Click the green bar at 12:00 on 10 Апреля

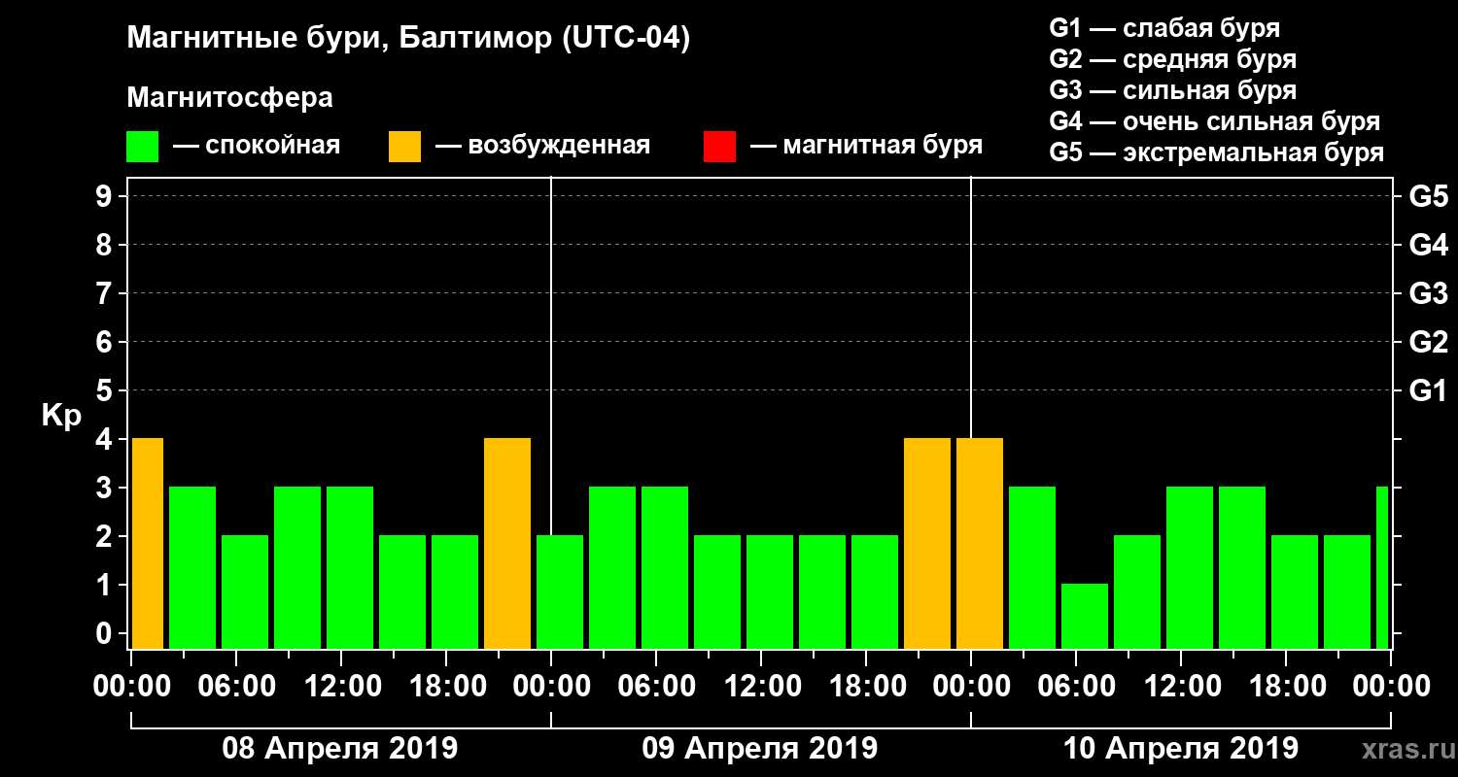click(1190, 567)
